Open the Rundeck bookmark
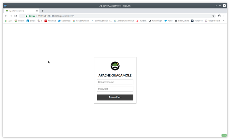 point(142,21)
